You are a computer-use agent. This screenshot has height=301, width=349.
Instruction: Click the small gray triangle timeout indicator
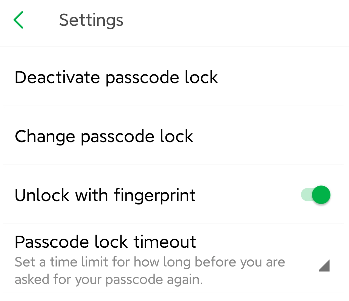click(324, 266)
